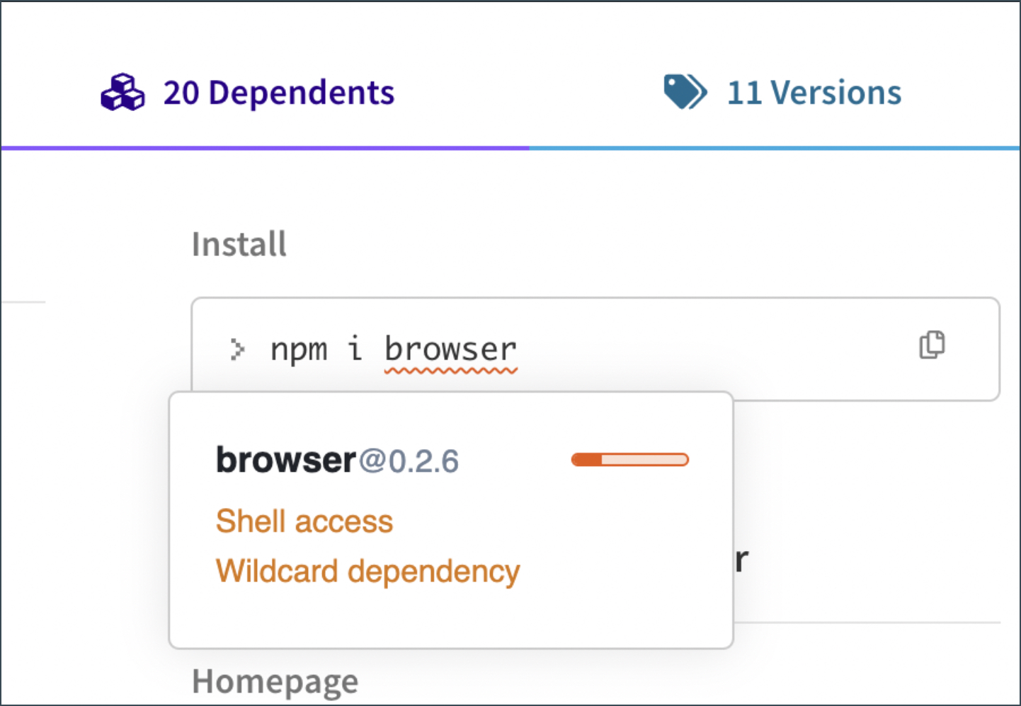Click the bold browser title in popup
This screenshot has height=706, width=1021.
tap(286, 461)
